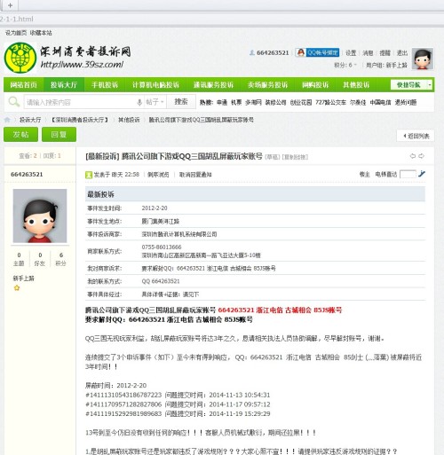This screenshot has height=455, width=444.
Task: Click the date value 2012-2-20 in table
Action: coord(155,208)
